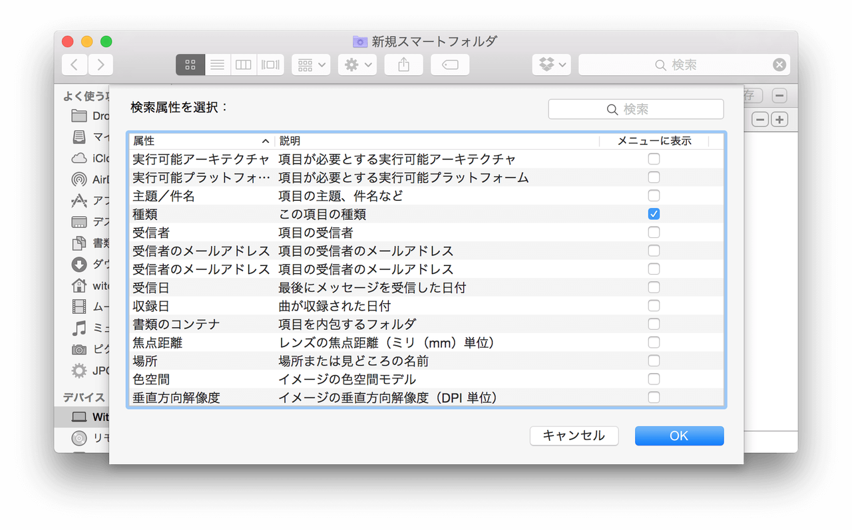
Task: Sort by the 説明 column header
Action: pyautogui.click(x=437, y=141)
